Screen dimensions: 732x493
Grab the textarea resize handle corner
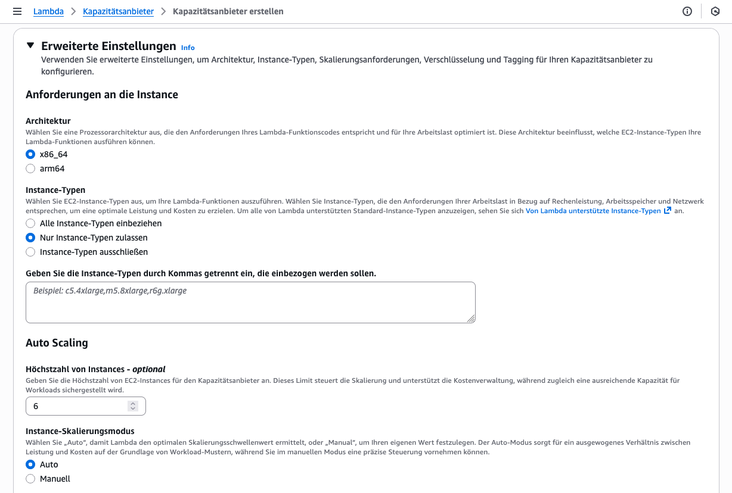[471, 319]
